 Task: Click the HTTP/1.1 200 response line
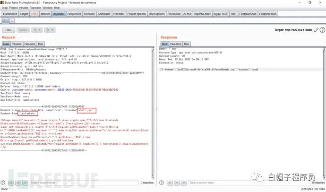pyautogui.click(x=168, y=49)
